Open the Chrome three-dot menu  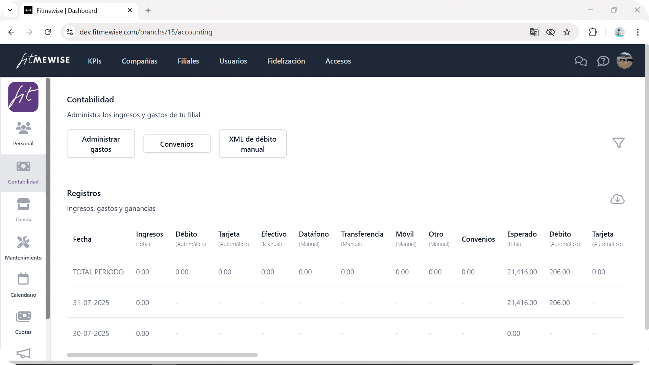pos(638,32)
